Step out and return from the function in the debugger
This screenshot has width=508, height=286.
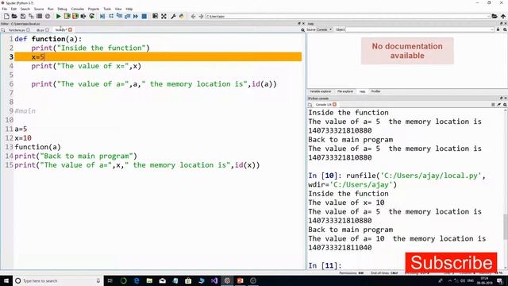127,16
